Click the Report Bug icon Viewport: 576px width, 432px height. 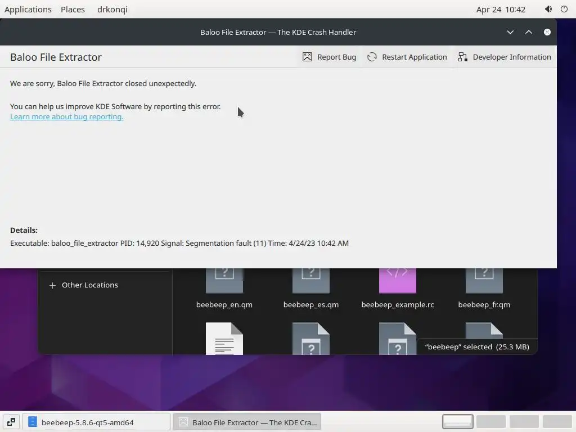[x=307, y=57]
